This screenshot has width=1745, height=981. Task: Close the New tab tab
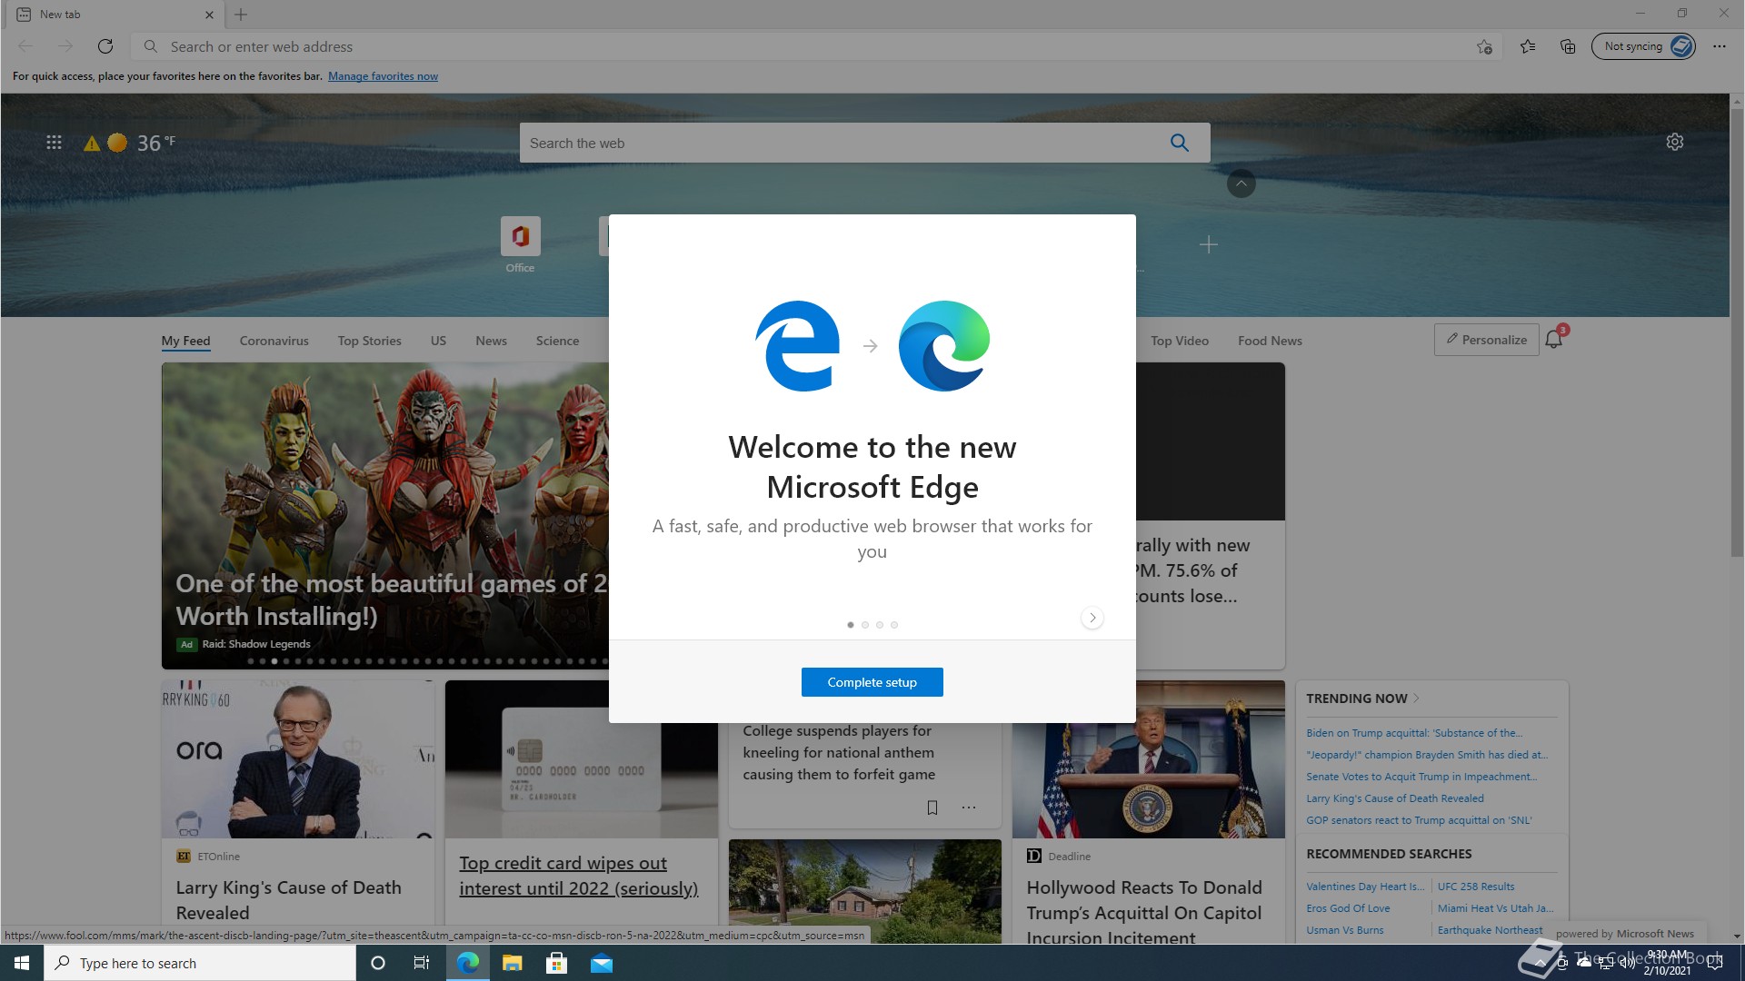click(209, 15)
